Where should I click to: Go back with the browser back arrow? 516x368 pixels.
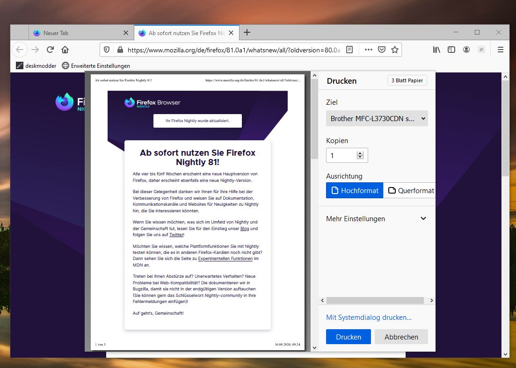[20, 50]
